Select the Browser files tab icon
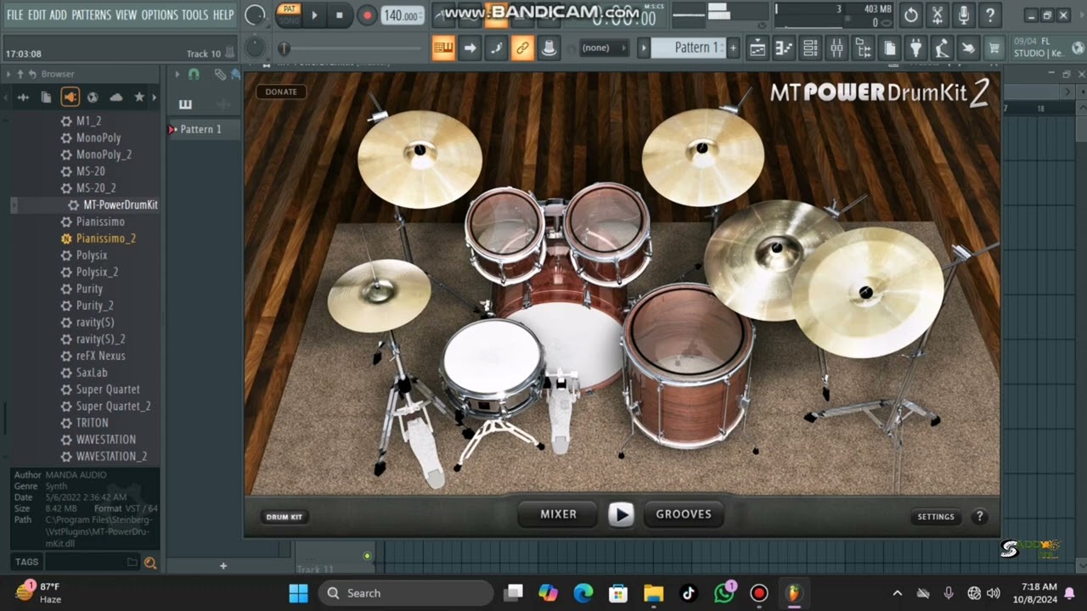This screenshot has height=611, width=1087. pyautogui.click(x=46, y=98)
